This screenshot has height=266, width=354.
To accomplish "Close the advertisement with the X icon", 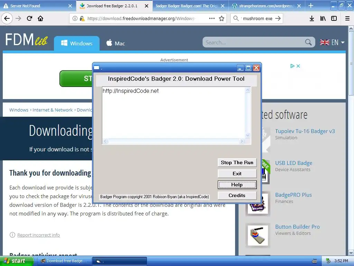I will [298, 66].
